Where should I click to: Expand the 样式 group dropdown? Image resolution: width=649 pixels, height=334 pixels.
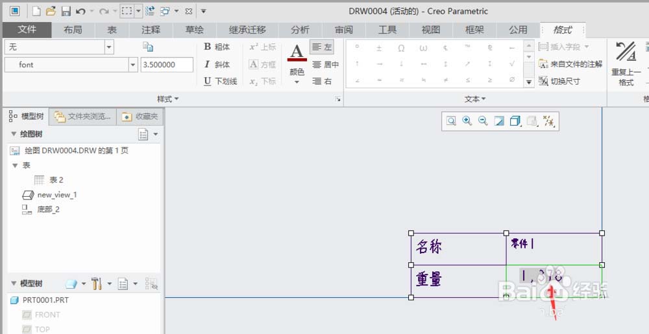tap(167, 99)
